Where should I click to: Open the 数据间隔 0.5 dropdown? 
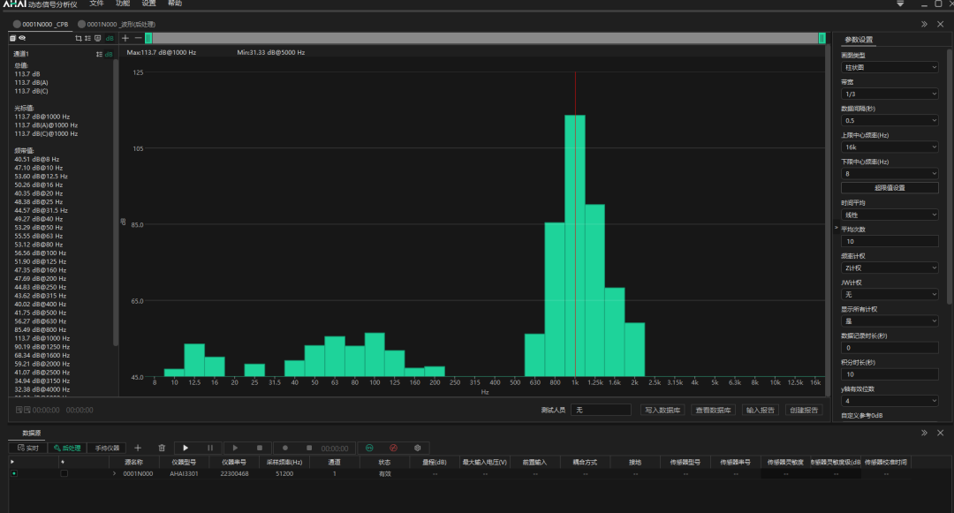[890, 120]
